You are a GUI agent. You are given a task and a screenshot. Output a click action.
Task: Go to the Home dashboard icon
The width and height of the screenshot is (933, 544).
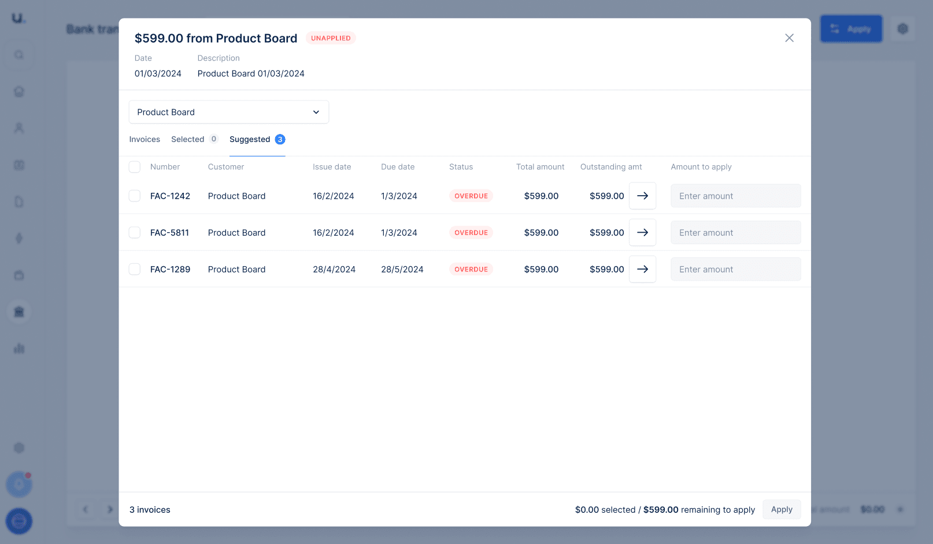tap(19, 91)
